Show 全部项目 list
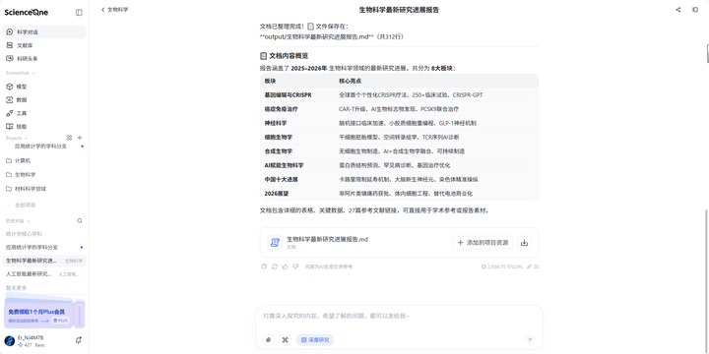This screenshot has height=354, width=709. tap(26, 205)
